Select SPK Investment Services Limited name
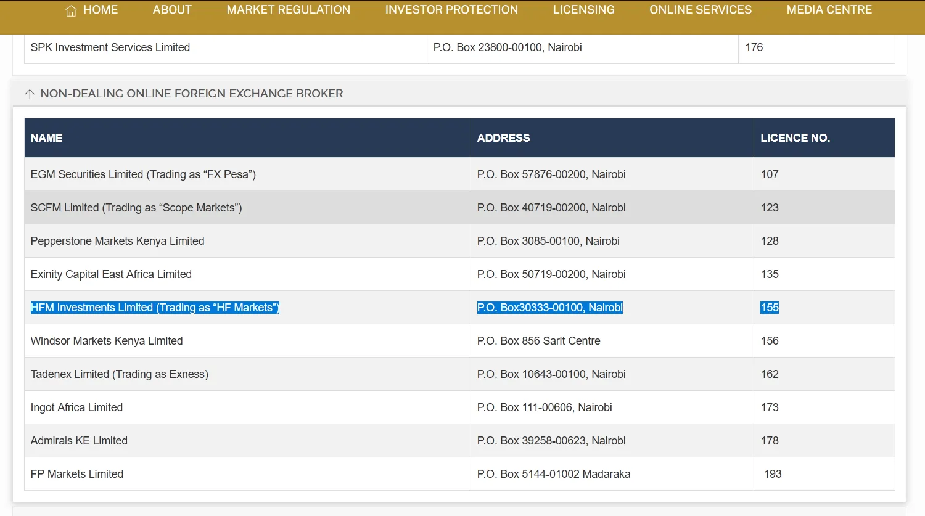The height and width of the screenshot is (516, 925). click(x=110, y=47)
